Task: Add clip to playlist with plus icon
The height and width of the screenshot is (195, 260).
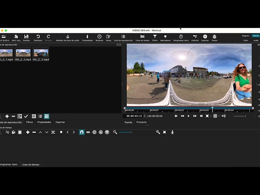Action: [7, 117]
